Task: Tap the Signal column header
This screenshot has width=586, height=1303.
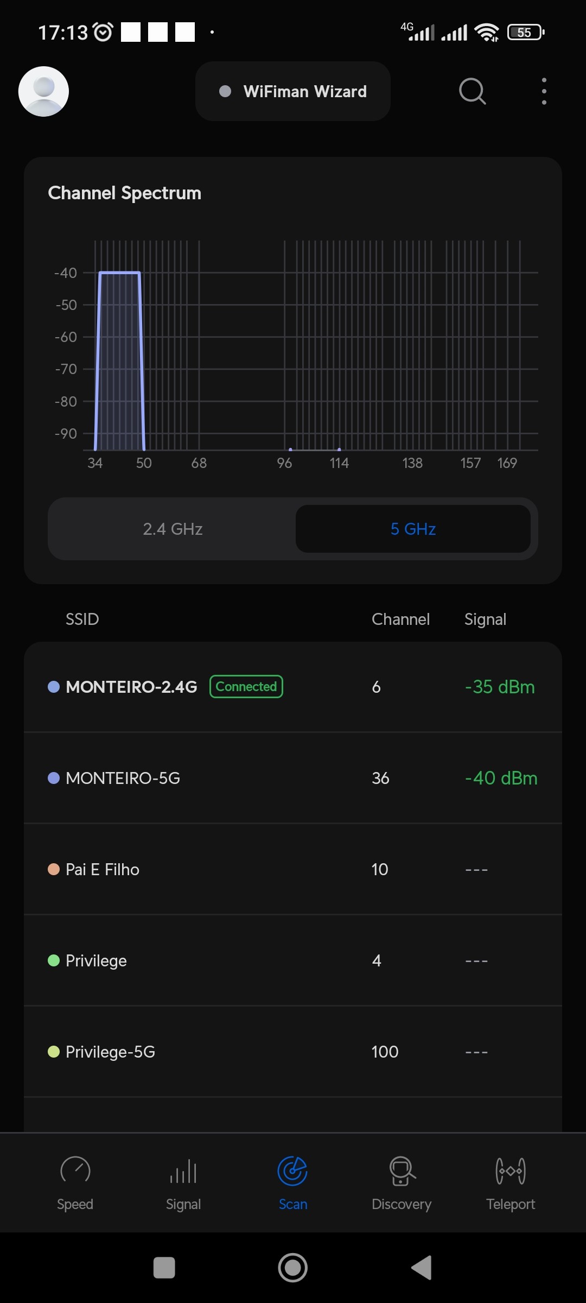Action: click(485, 619)
